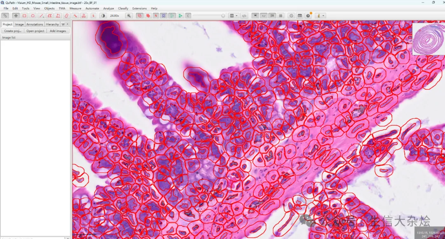Open the help question-mark icon
445x239 pixels.
[308, 16]
